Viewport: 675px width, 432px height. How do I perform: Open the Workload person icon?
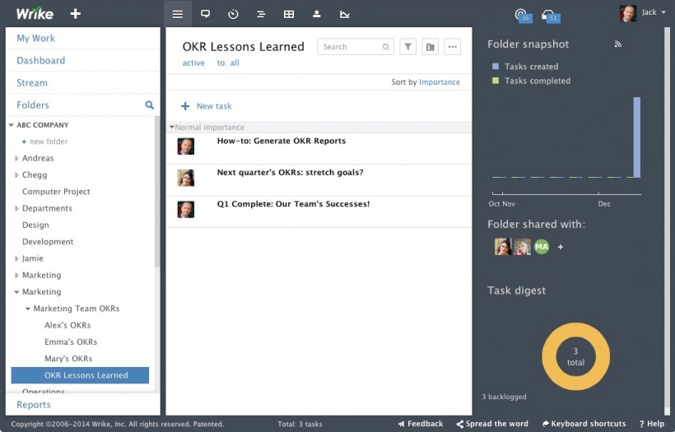pyautogui.click(x=317, y=14)
